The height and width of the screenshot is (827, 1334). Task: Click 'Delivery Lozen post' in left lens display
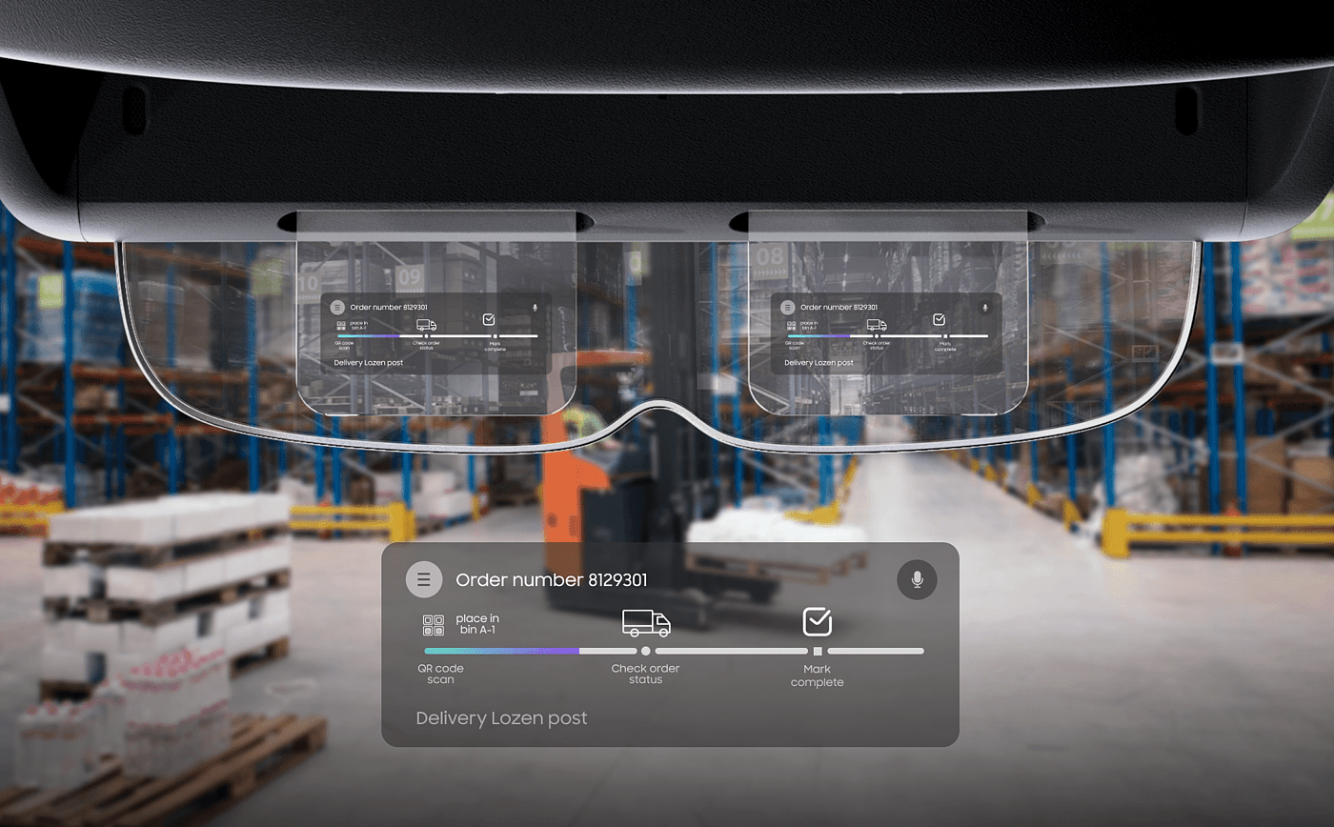[x=369, y=363]
